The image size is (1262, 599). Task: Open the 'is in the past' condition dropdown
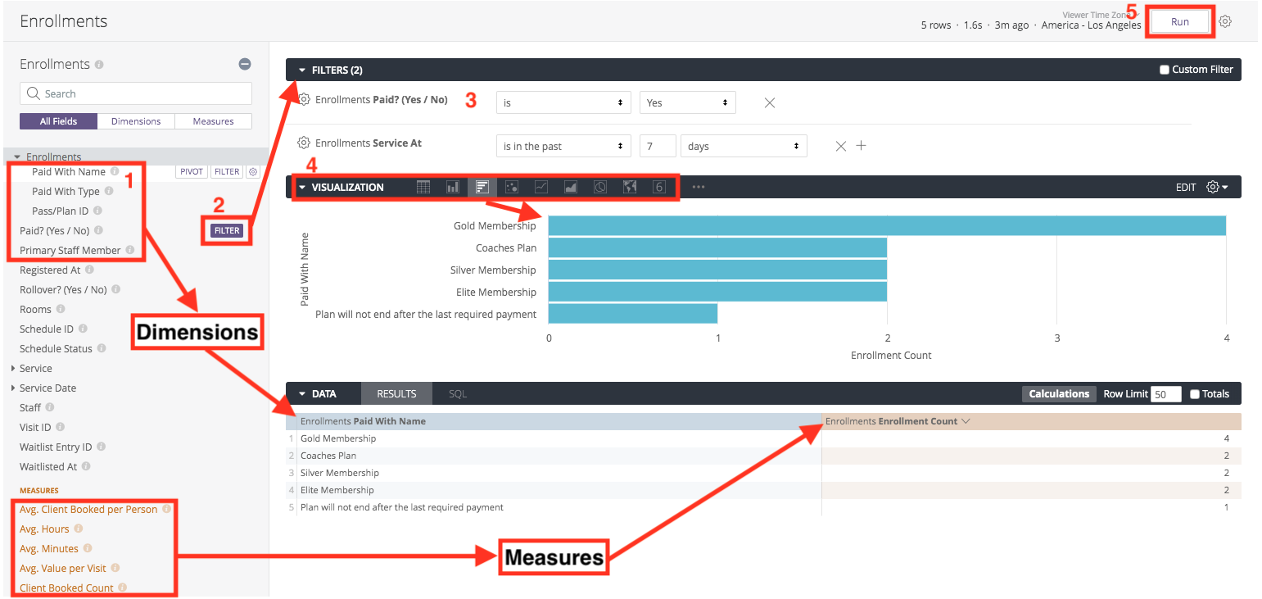click(563, 146)
